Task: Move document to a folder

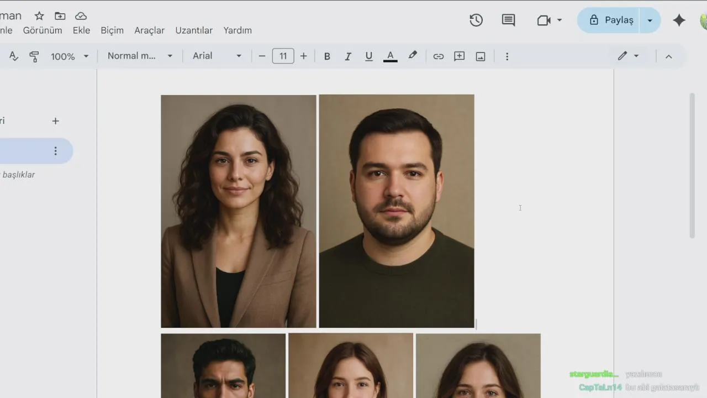Action: click(x=60, y=16)
